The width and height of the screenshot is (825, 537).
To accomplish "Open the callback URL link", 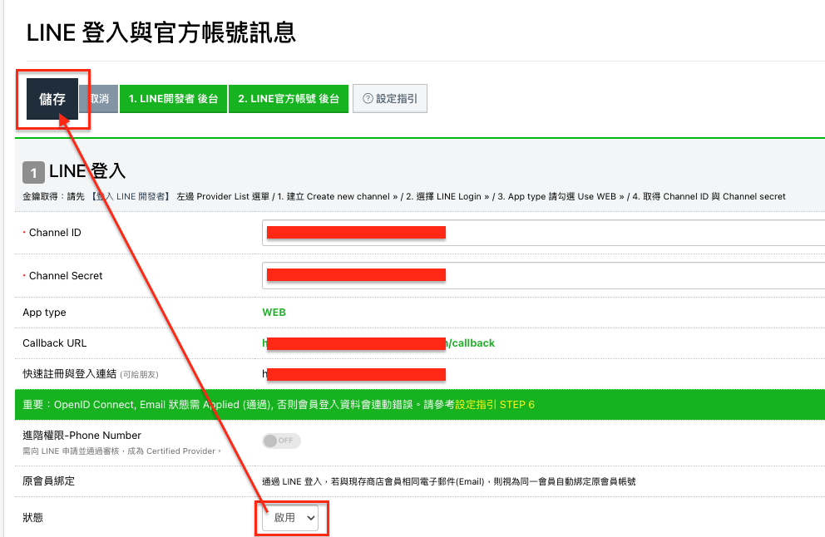I will coord(378,343).
